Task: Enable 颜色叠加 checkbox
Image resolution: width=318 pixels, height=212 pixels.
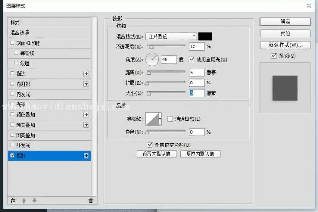Action: point(12,114)
